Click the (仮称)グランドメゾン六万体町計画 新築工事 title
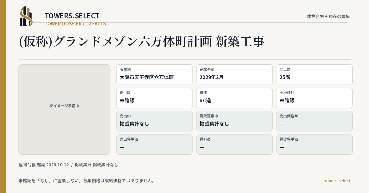The width and height of the screenshot is (369, 193). [142, 42]
